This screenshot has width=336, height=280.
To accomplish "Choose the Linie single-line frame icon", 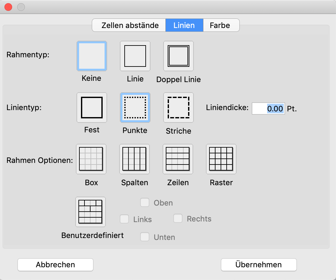I will tap(135, 56).
